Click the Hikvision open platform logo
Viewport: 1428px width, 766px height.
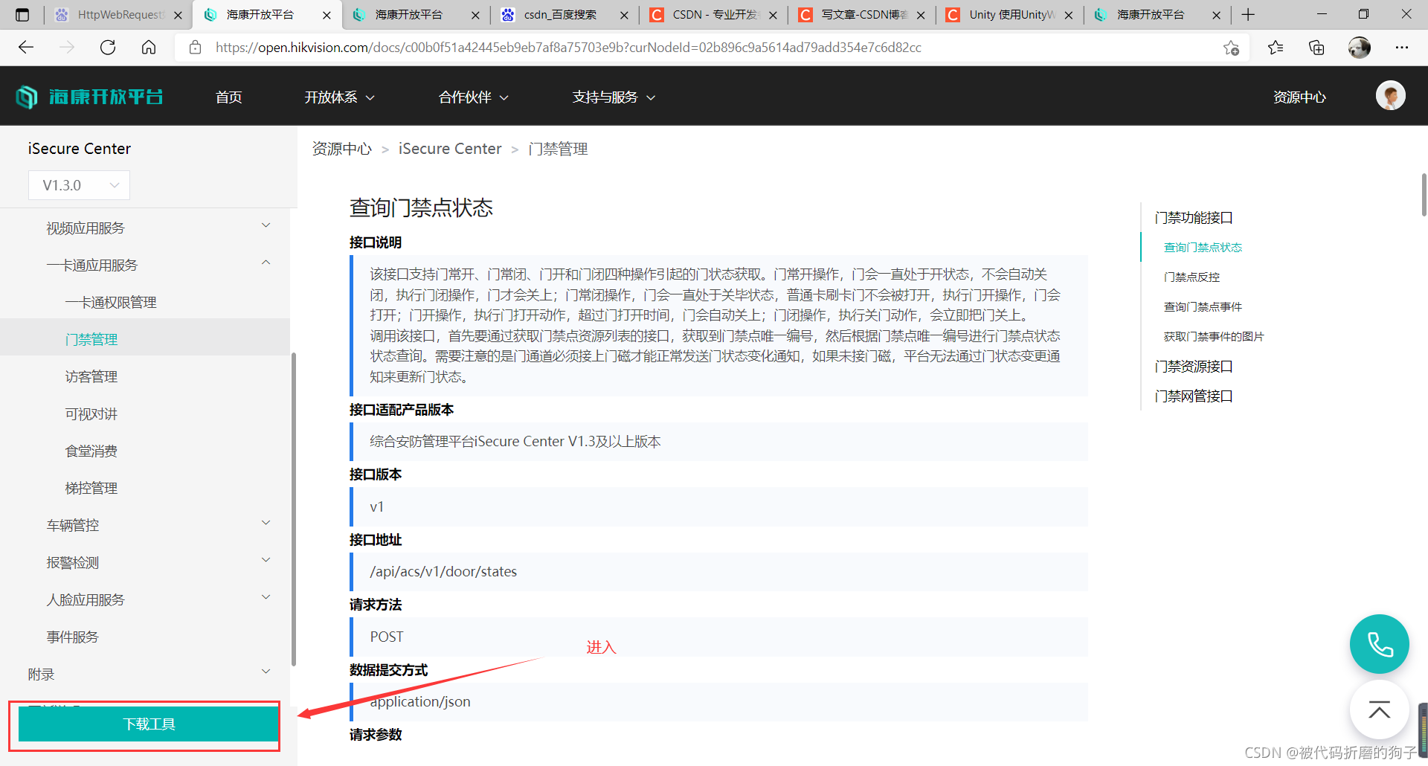tap(89, 97)
